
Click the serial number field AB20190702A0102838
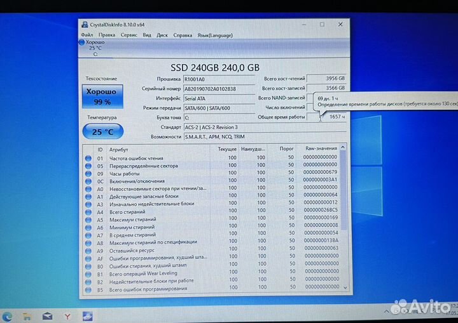pos(219,89)
